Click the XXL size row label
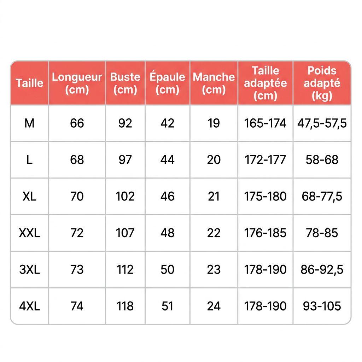Screen dimensions: 362x362 coord(30,233)
